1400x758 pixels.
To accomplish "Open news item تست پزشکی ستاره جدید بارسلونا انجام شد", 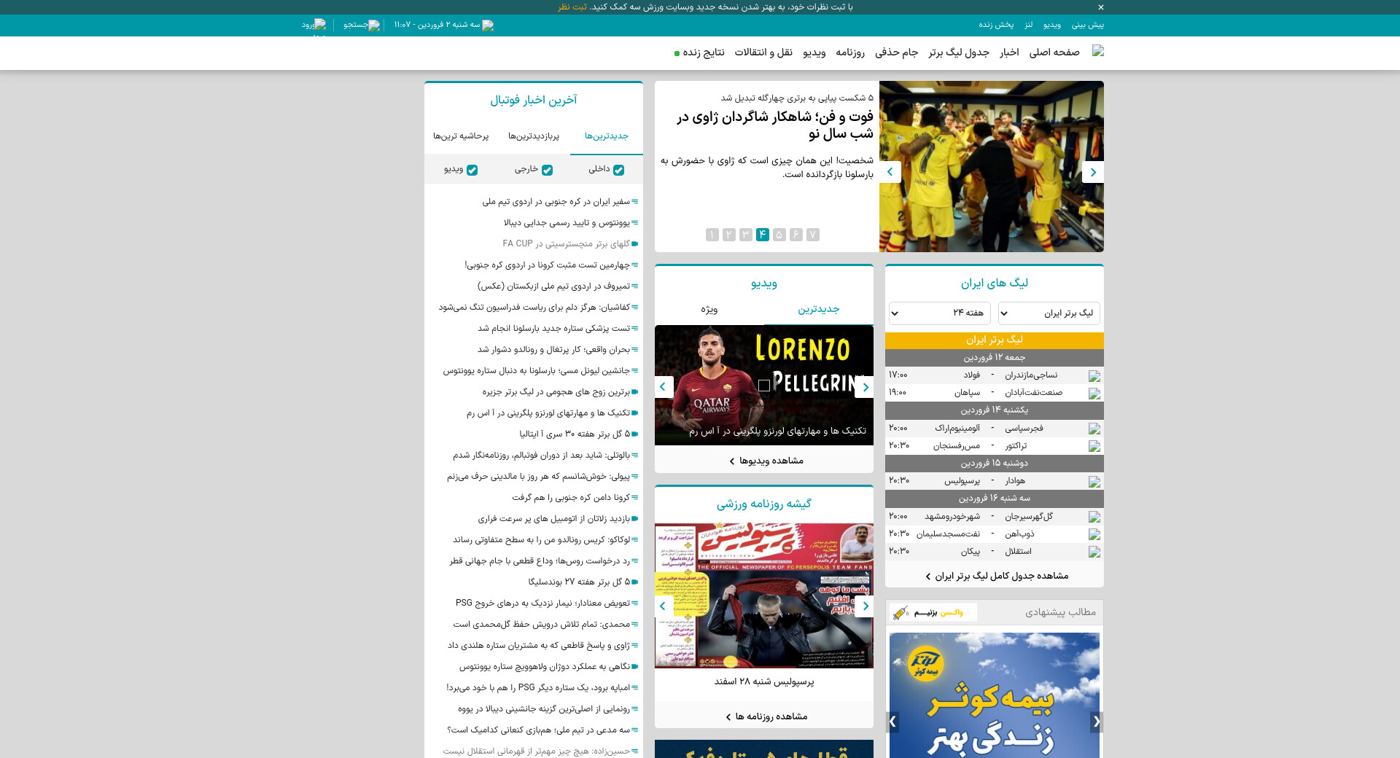I will [554, 329].
